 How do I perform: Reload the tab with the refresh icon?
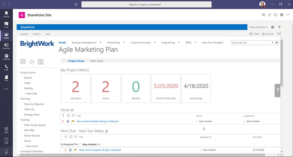click(x=276, y=15)
